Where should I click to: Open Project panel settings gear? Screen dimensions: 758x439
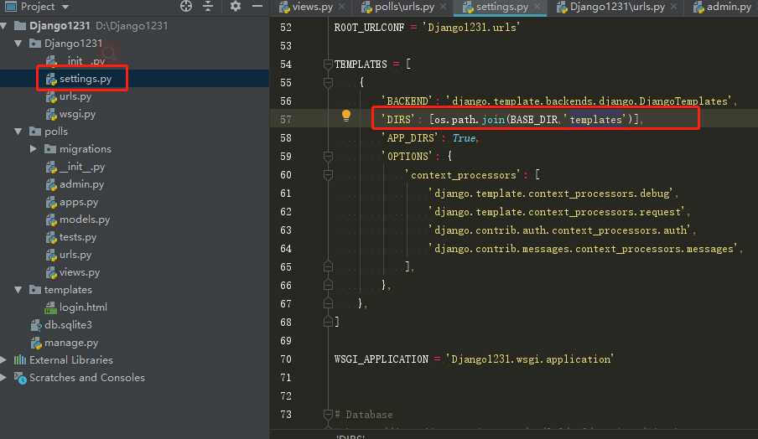[x=235, y=6]
